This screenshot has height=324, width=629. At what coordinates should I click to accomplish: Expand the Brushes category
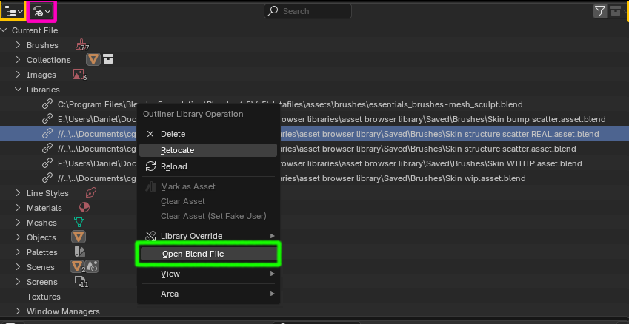(18, 45)
